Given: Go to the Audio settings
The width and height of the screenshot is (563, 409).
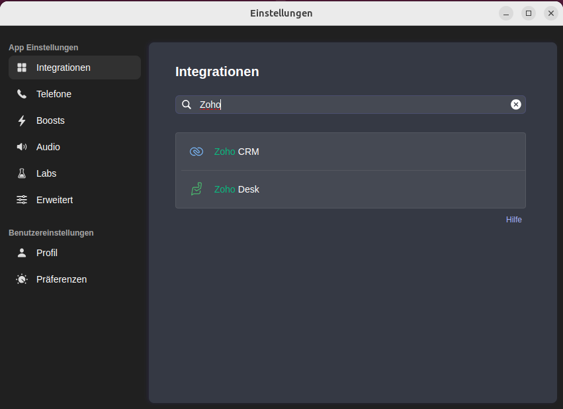Looking at the screenshot, I should 75,147.
